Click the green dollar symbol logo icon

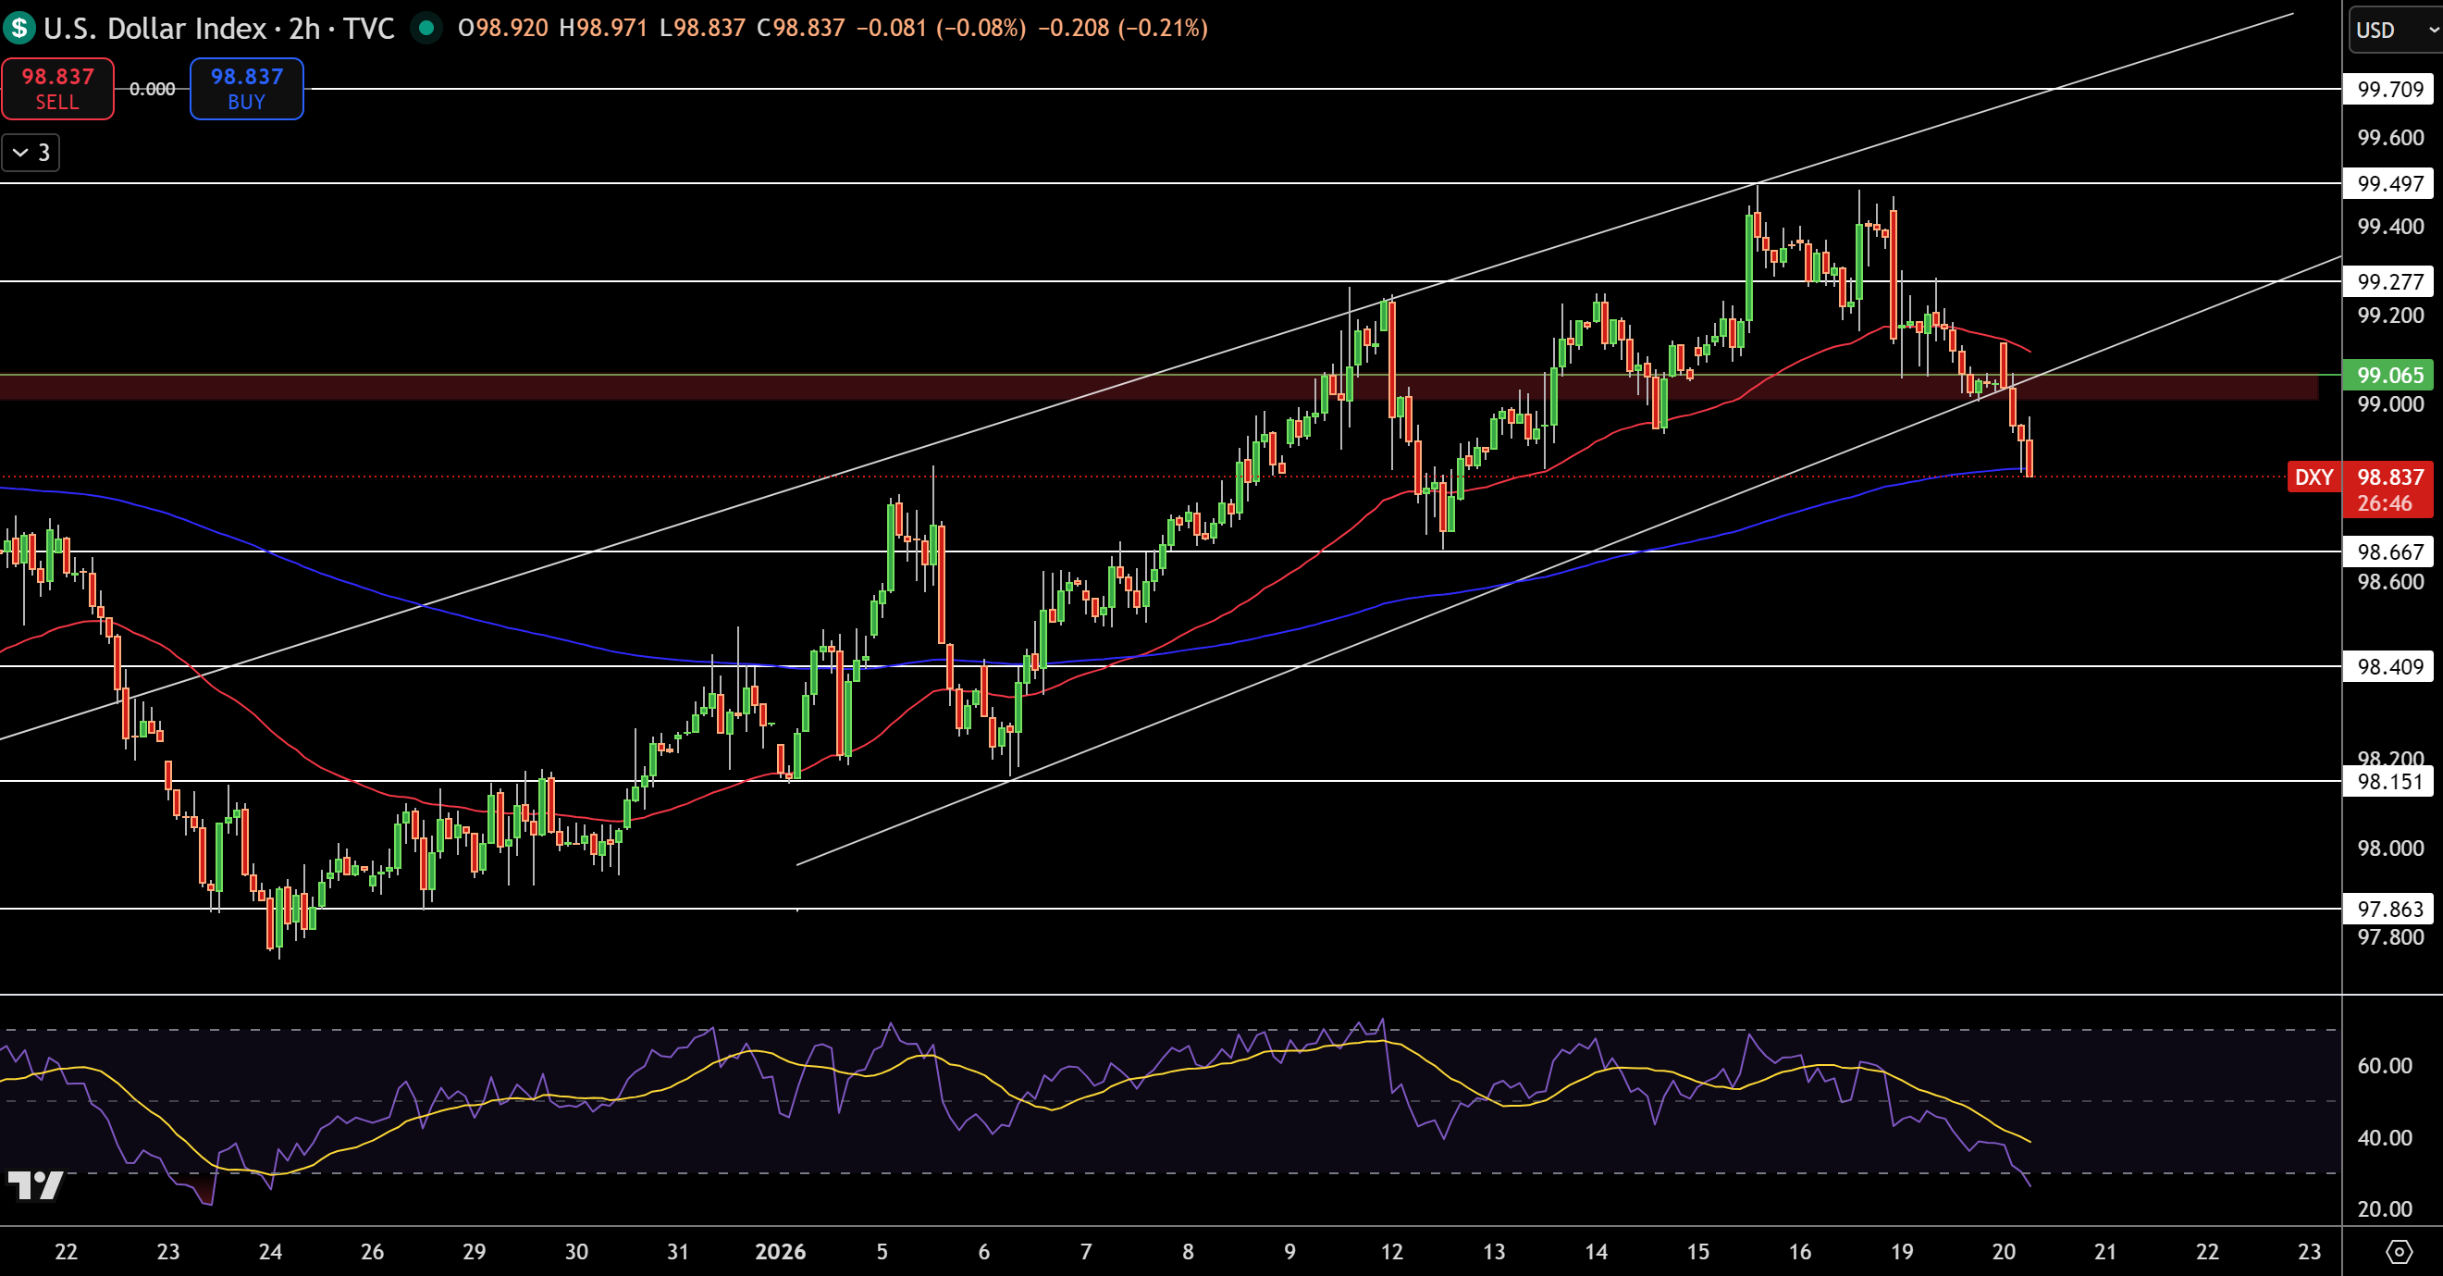[x=19, y=28]
